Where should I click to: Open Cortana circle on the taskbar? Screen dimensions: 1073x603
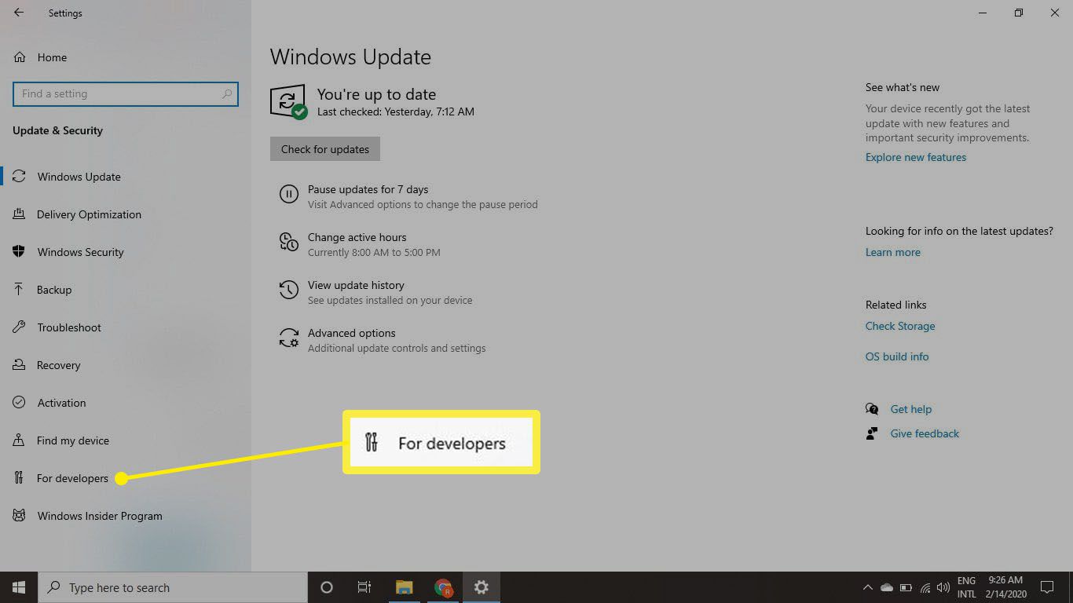pos(327,587)
